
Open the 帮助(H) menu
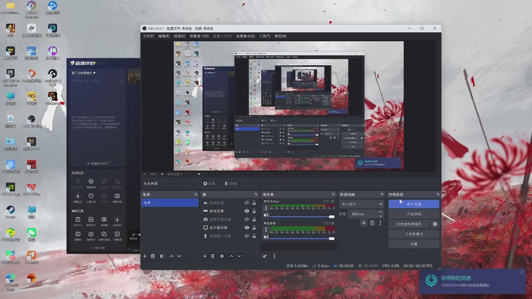click(280, 36)
